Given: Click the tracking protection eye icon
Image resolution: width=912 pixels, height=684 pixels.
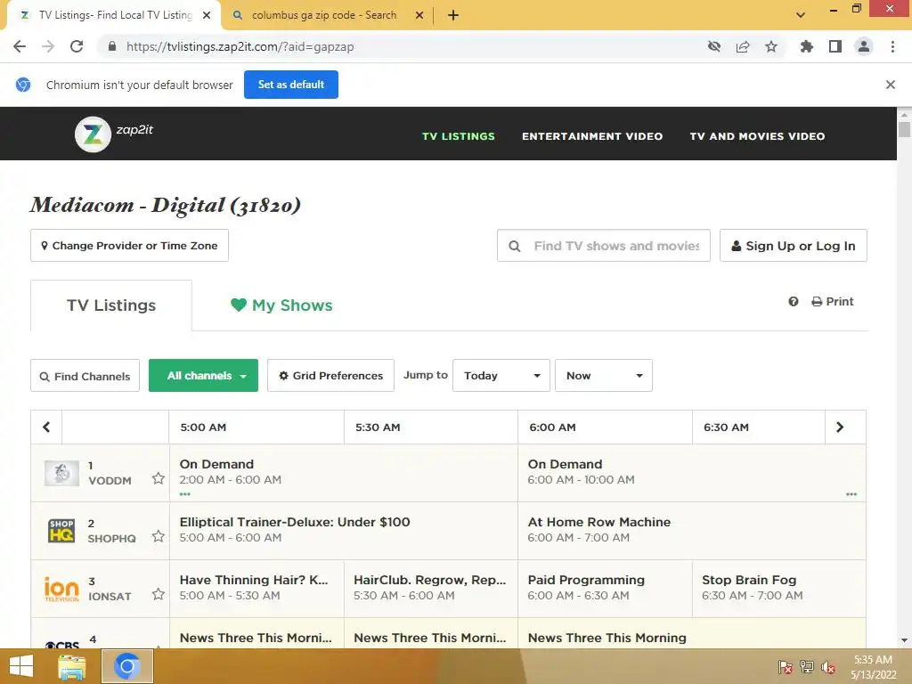Looking at the screenshot, I should tap(714, 46).
